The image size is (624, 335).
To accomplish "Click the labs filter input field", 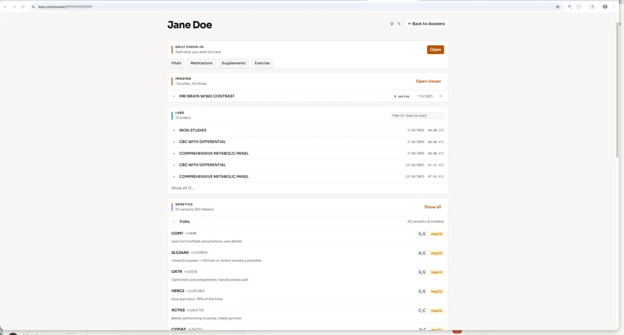I will 417,116.
